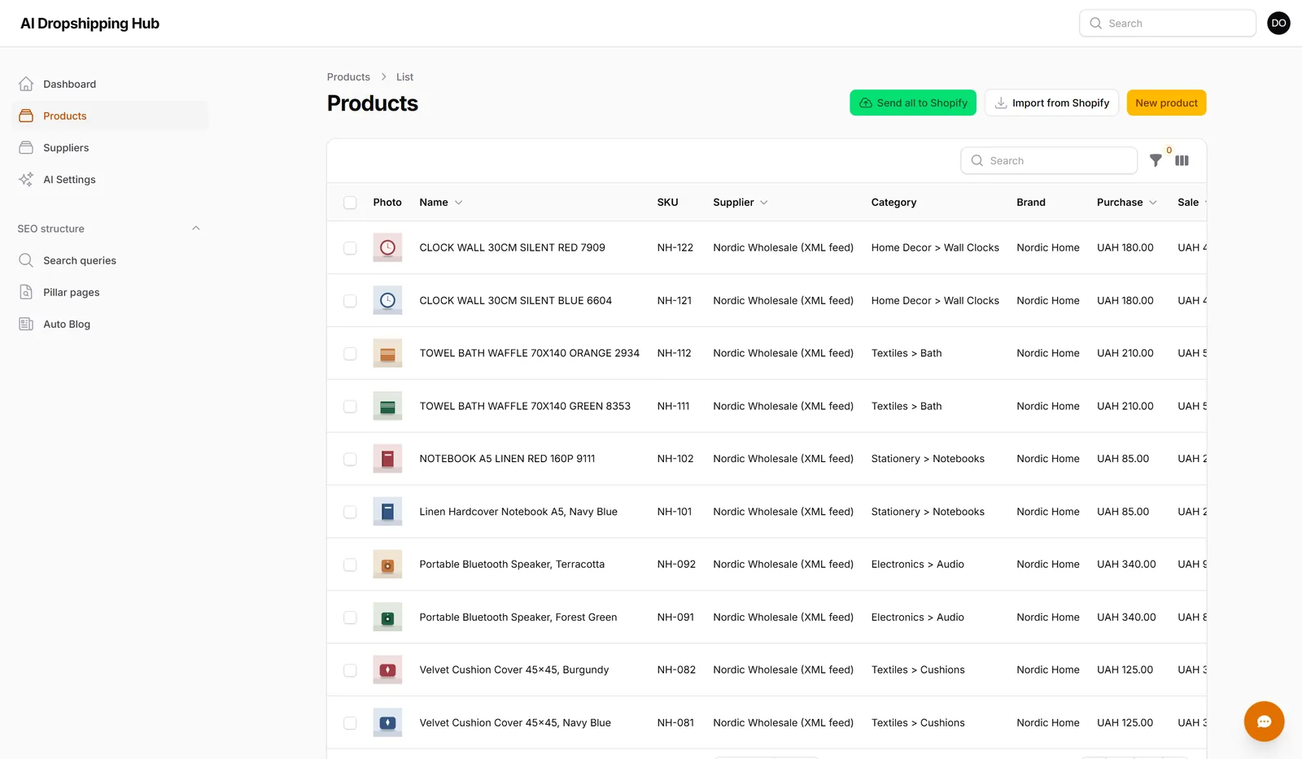The height and width of the screenshot is (759, 1302).
Task: Click the Pillar pages document icon
Action: coord(26,292)
